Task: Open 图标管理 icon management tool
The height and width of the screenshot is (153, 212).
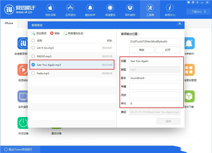Action: (190, 70)
